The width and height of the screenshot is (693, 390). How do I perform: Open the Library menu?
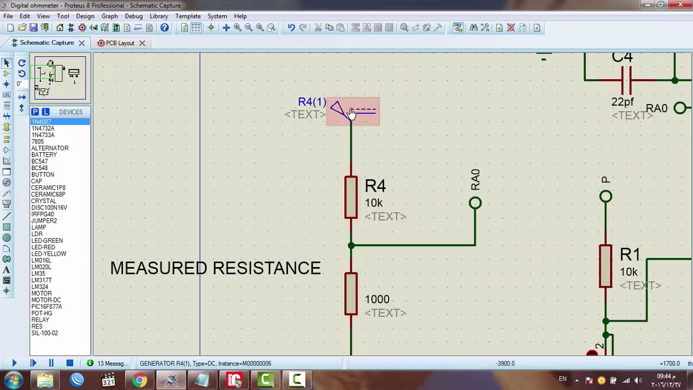click(159, 16)
